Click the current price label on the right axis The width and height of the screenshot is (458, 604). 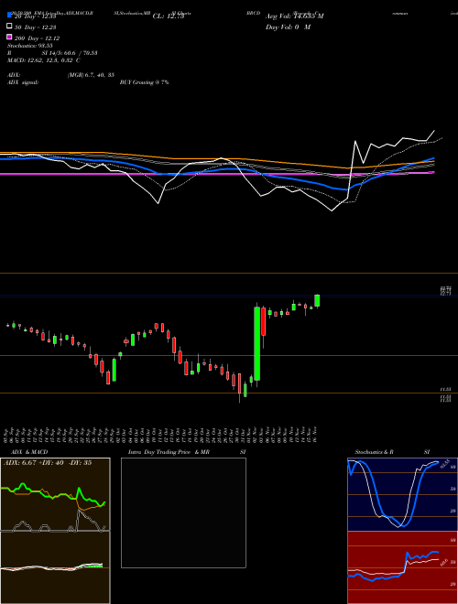click(x=446, y=291)
